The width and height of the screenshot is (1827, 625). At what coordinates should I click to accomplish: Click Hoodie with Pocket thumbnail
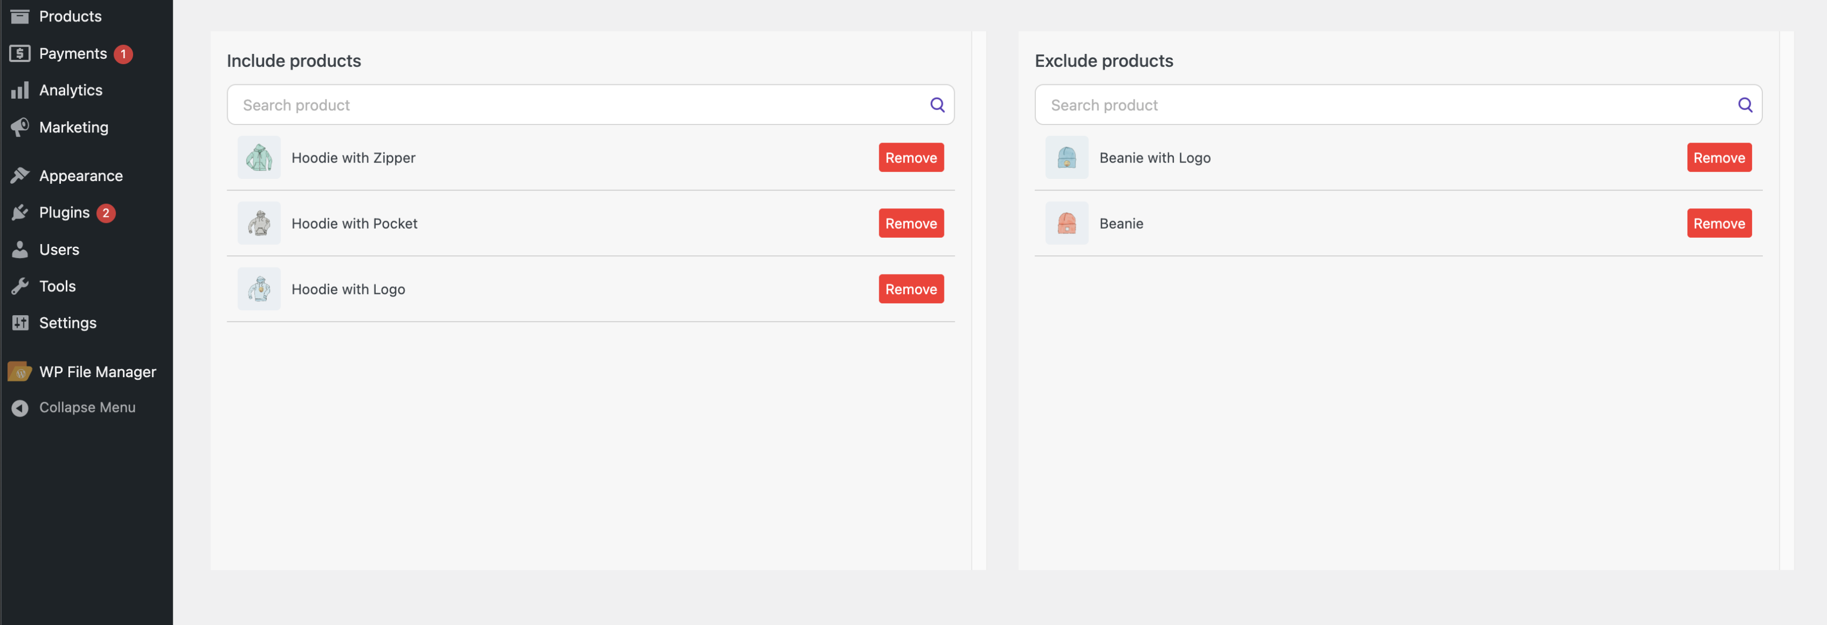[259, 223]
